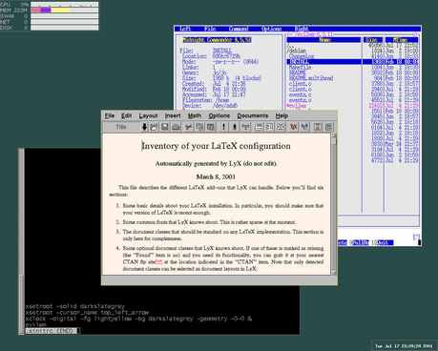Open the Documents menu in LyX
The height and width of the screenshot is (351, 438).
[253, 115]
